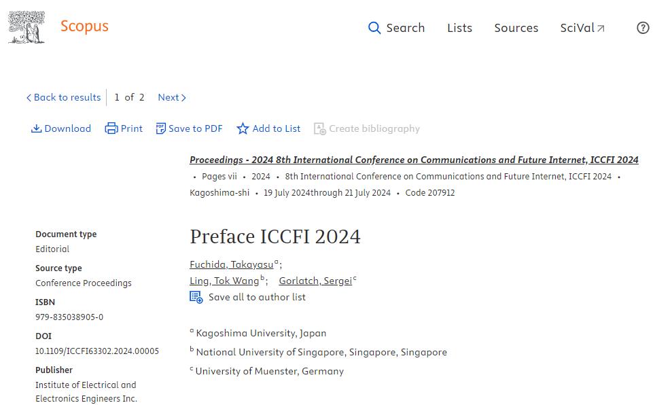This screenshot has height=405, width=655.
Task: Open author Fuchida, Takayasu profile
Action: 232,264
